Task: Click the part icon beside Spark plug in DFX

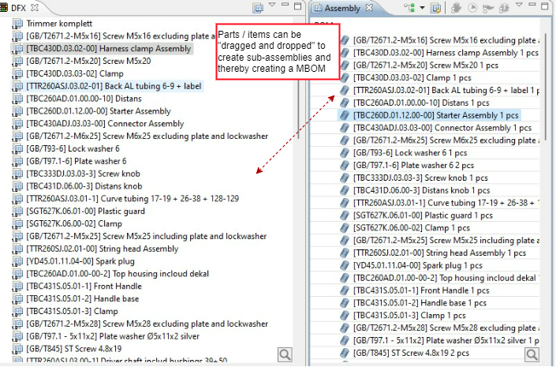Action: point(17,261)
